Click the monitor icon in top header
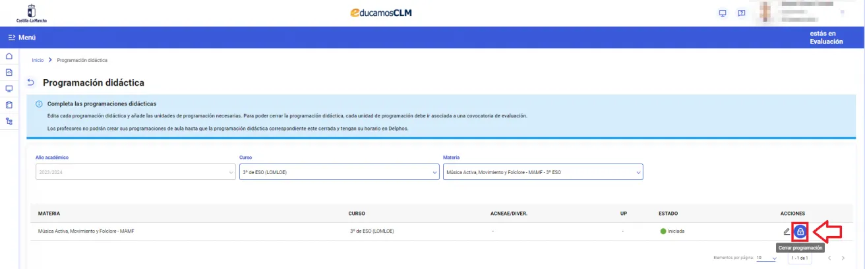Image resolution: width=865 pixels, height=269 pixels. (723, 13)
